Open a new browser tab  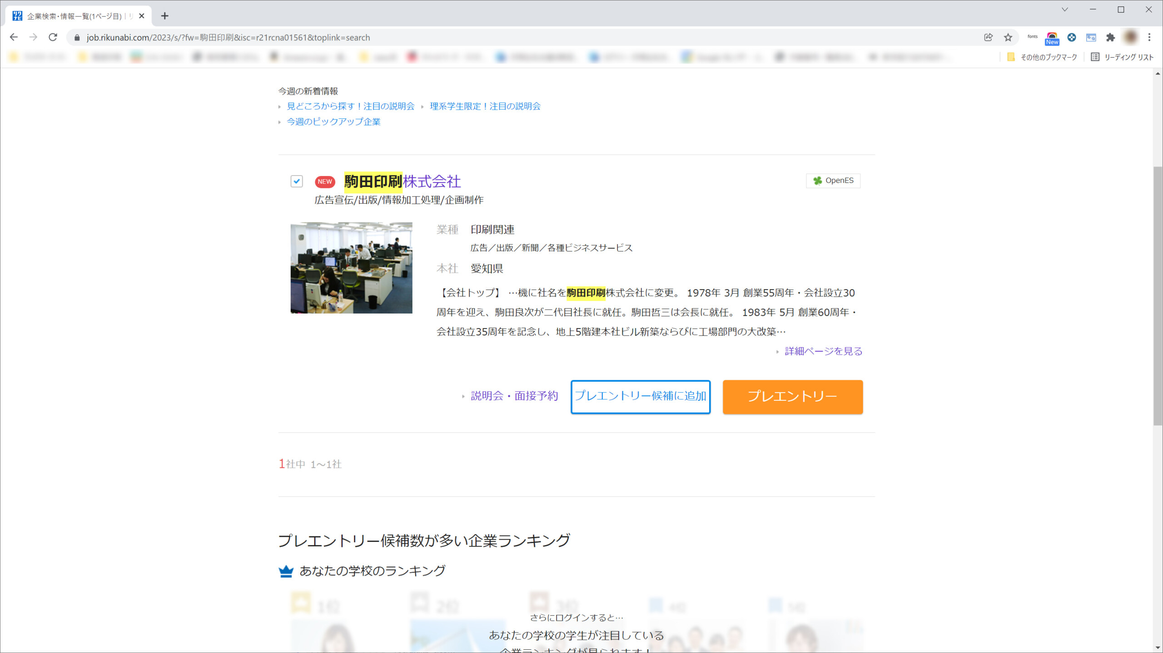click(165, 16)
